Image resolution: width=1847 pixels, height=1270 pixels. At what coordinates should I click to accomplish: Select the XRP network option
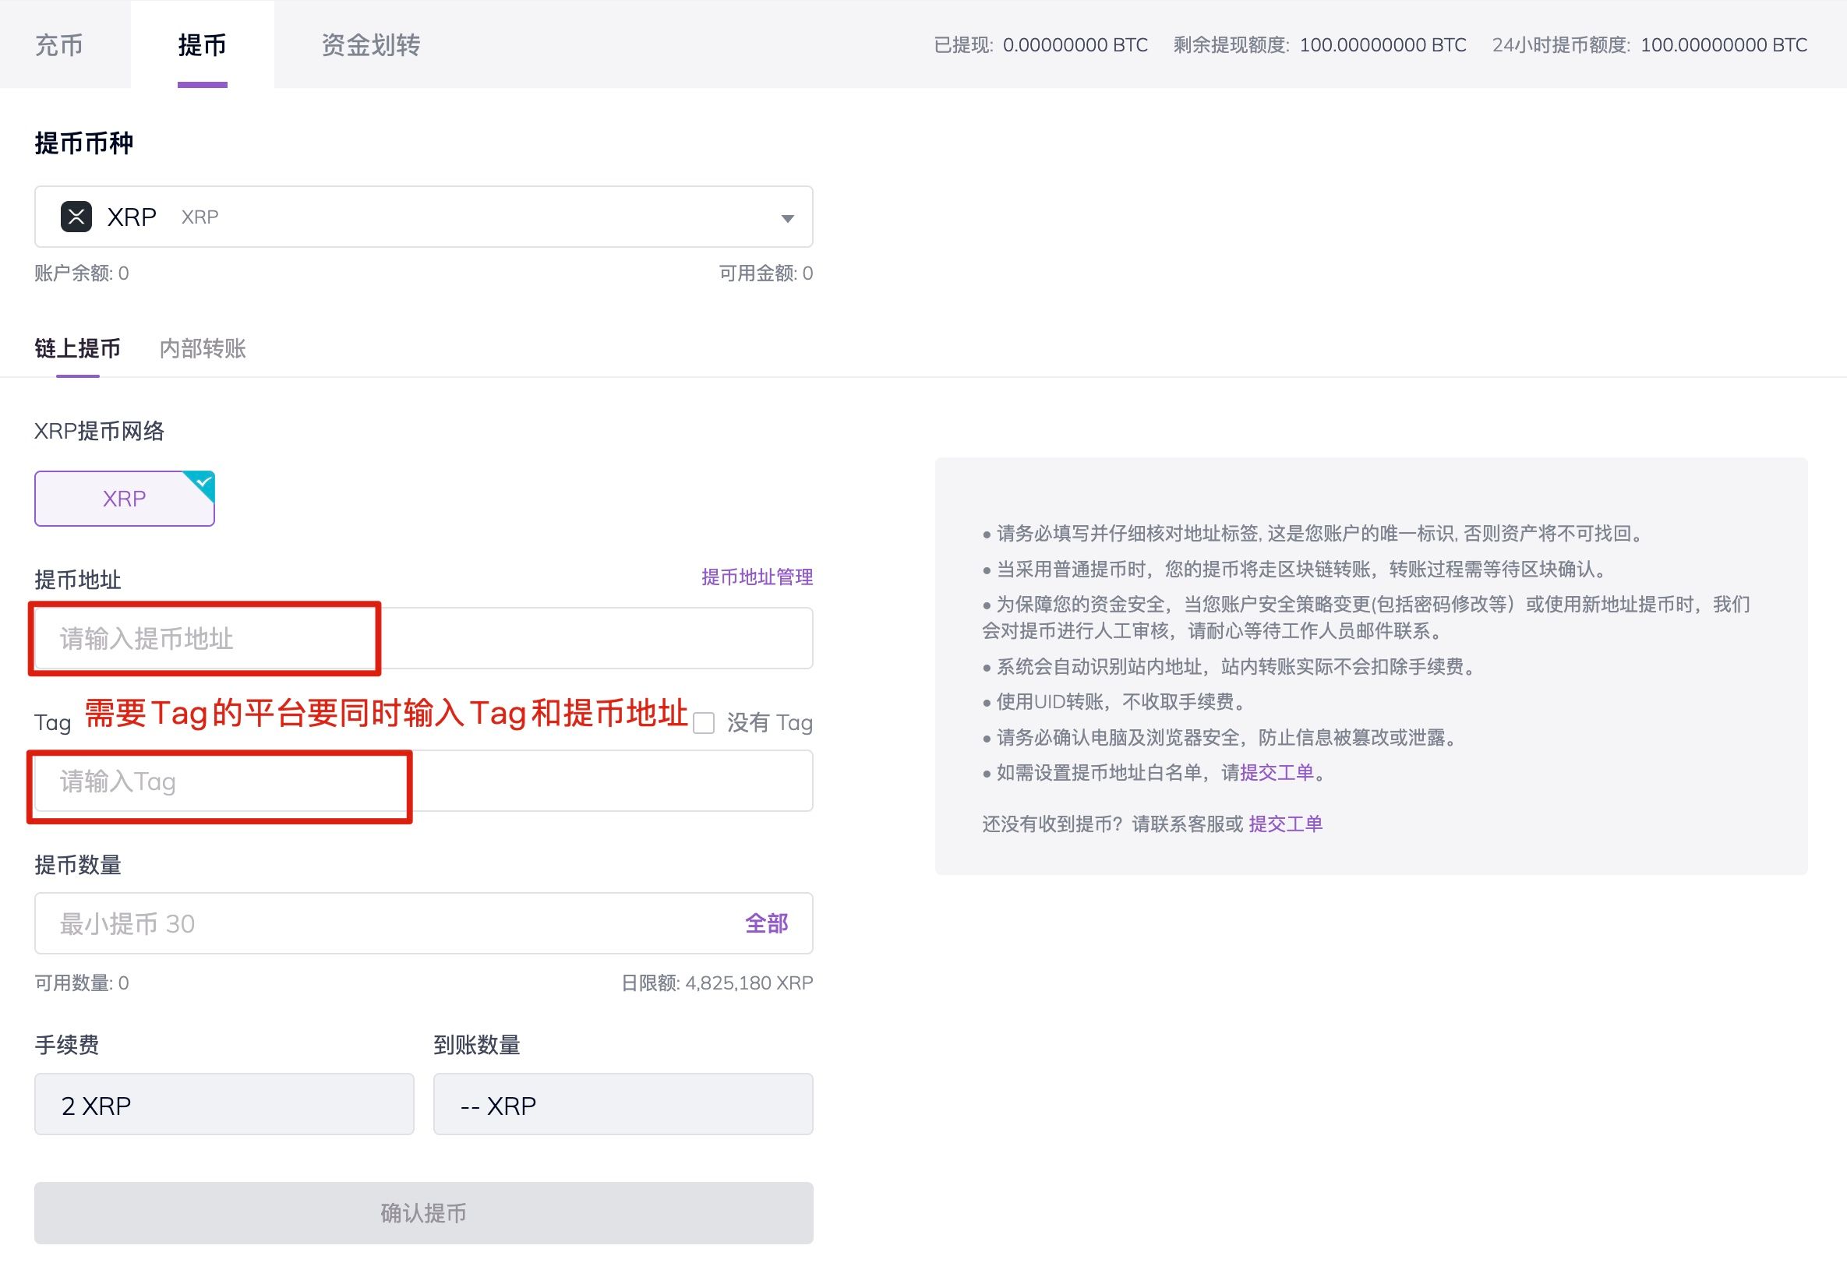click(124, 499)
